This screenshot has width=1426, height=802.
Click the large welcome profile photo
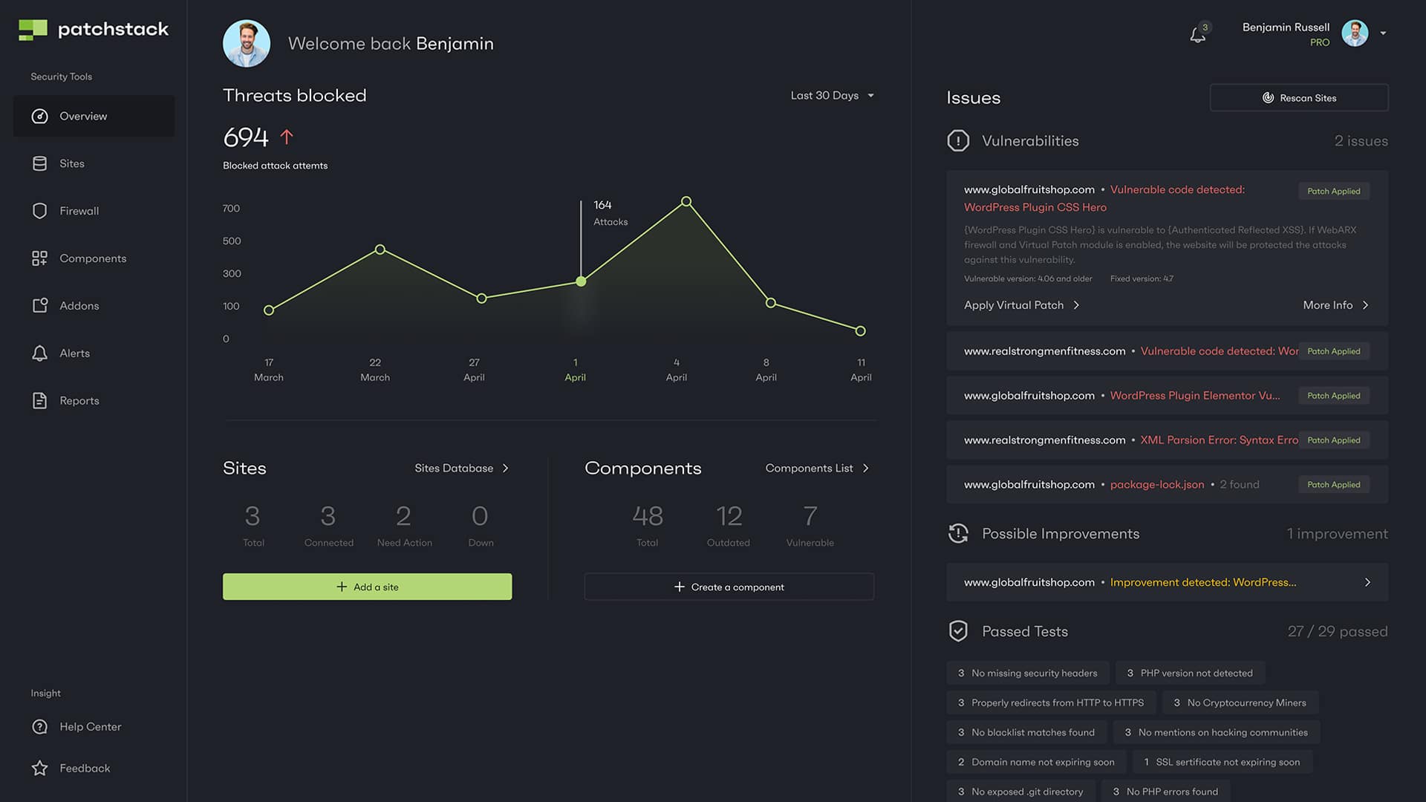click(x=247, y=44)
